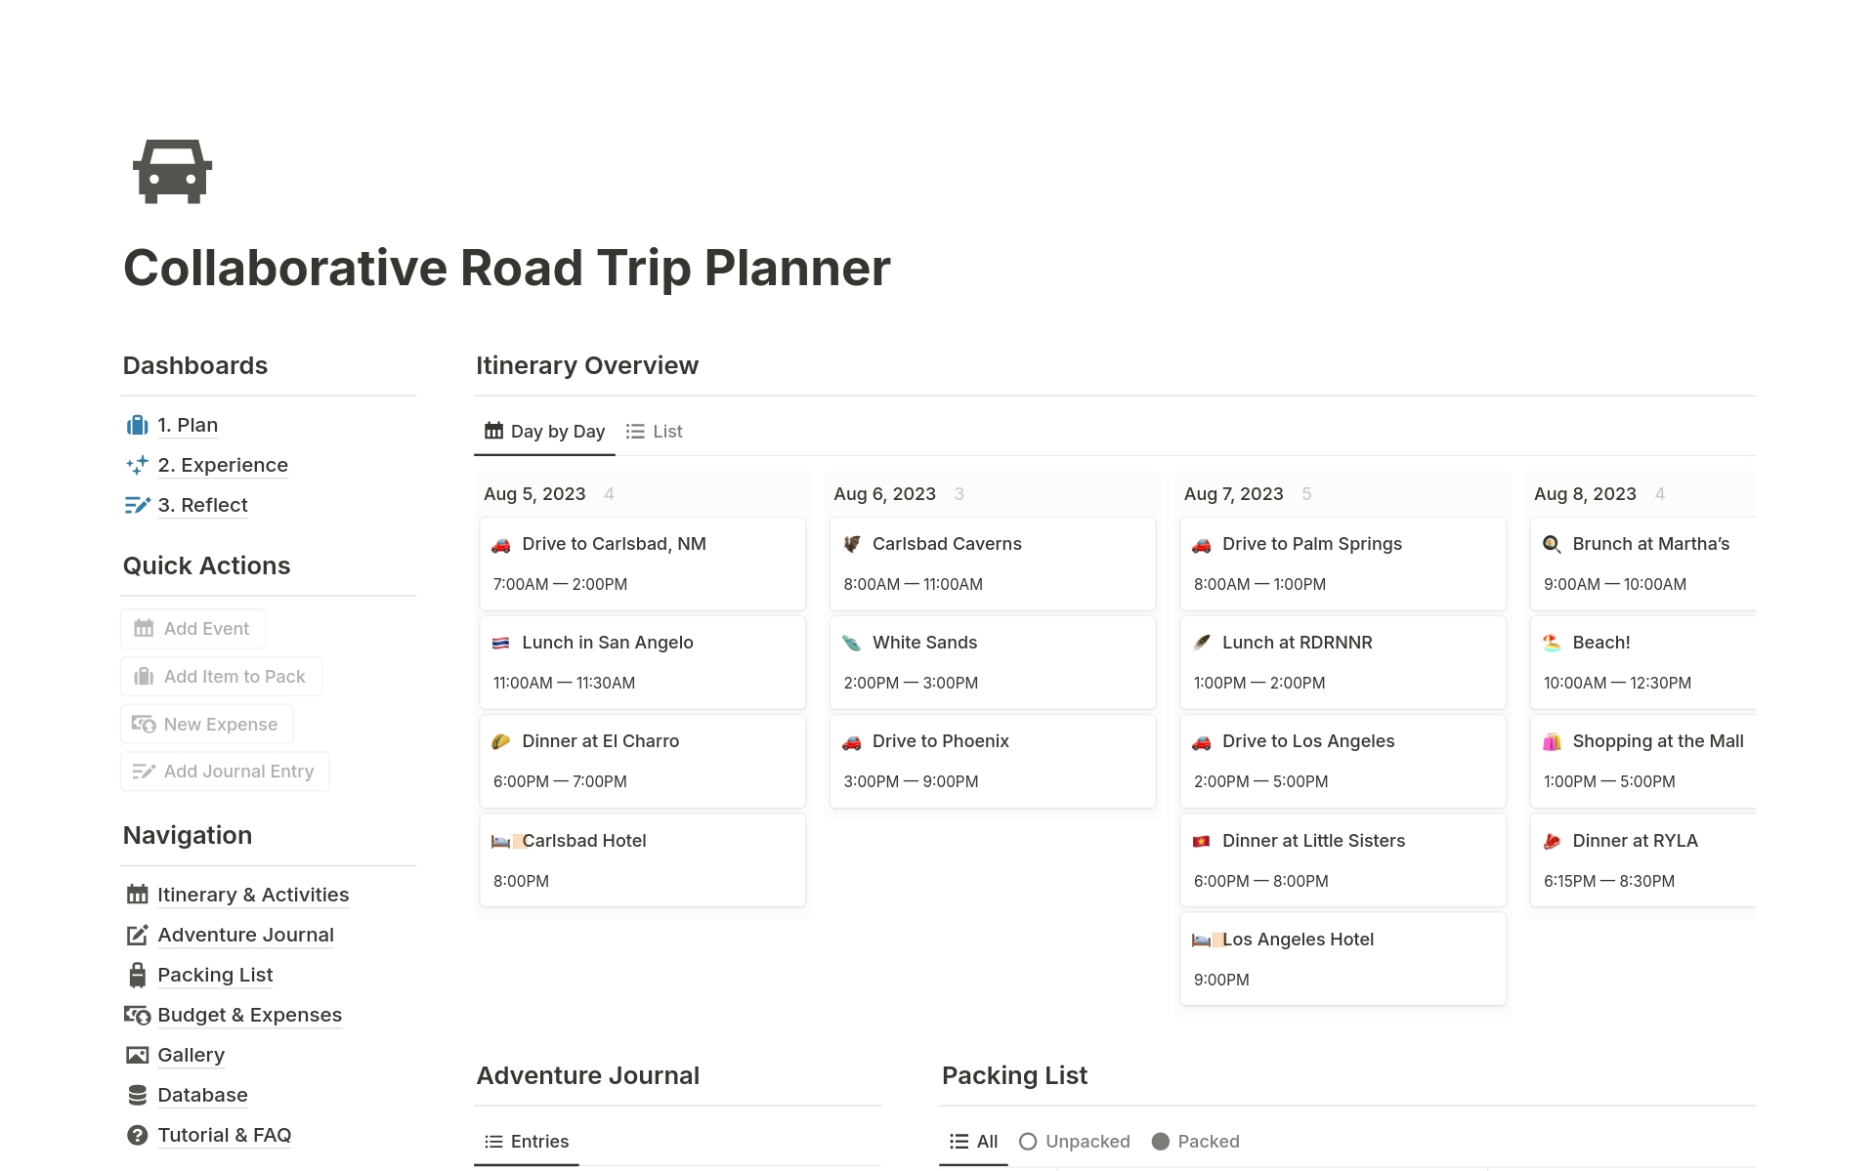
Task: Select the Unpacked filter in Packing List
Action: tap(1074, 1141)
